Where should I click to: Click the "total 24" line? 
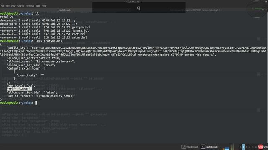tap(7, 17)
